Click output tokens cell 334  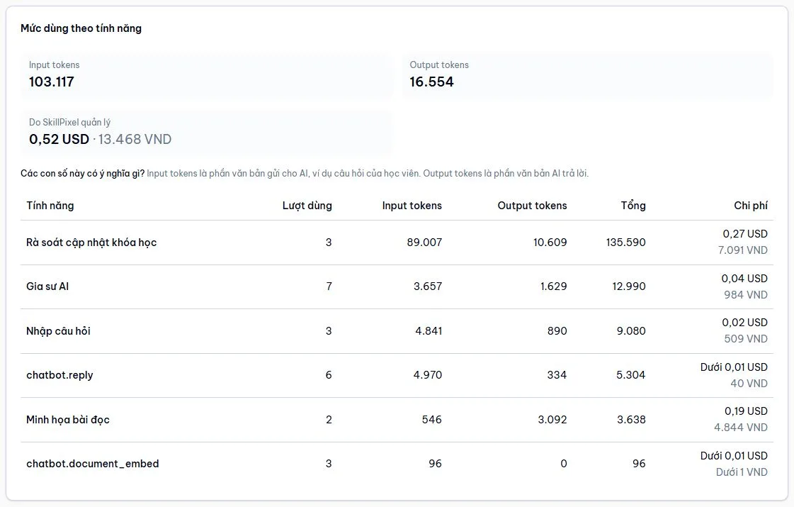tap(557, 375)
